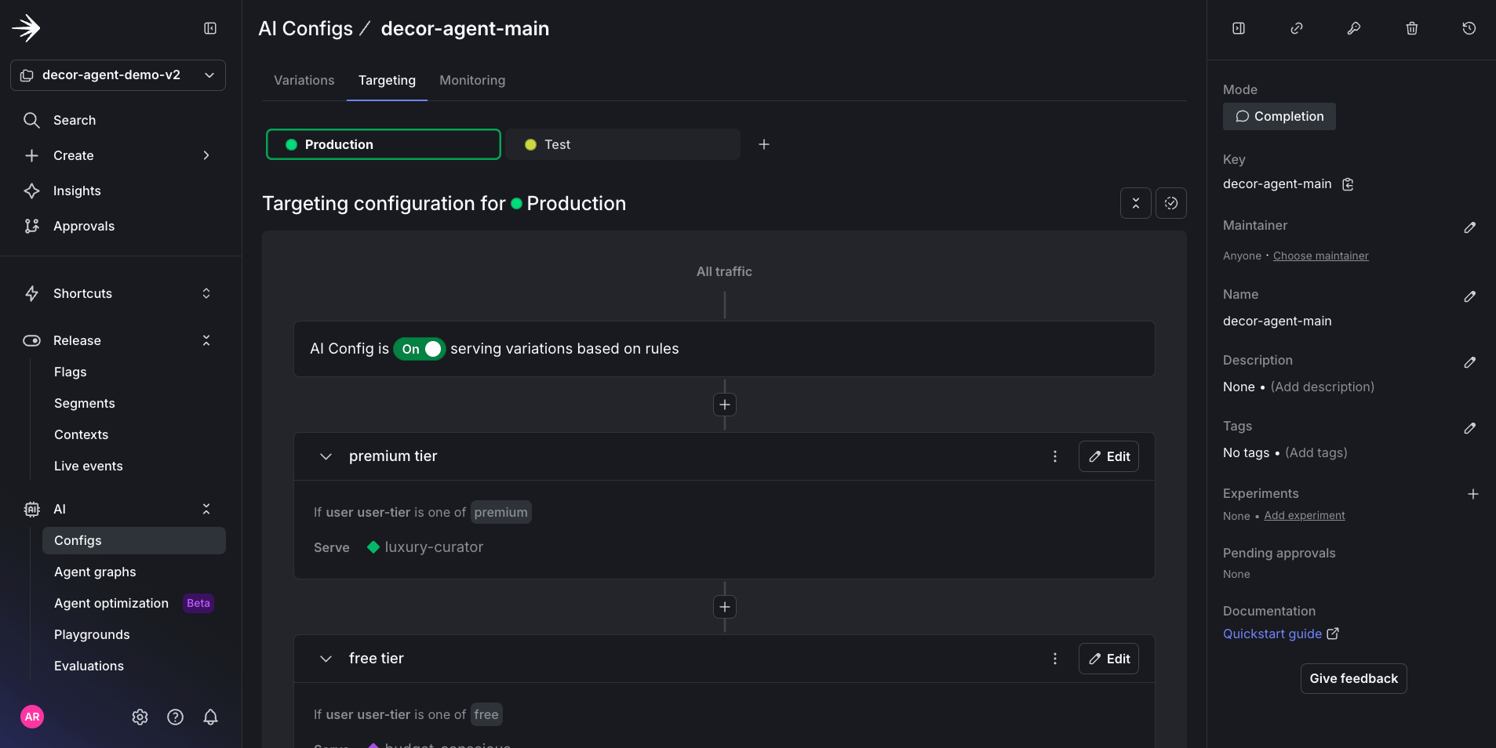Turn off the AI Config On toggle
The height and width of the screenshot is (748, 1496).
click(420, 349)
